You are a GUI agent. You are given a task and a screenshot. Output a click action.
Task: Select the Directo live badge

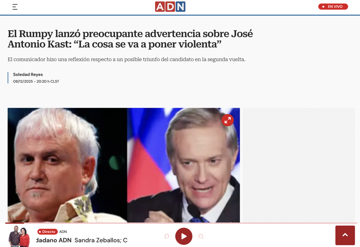click(x=47, y=232)
